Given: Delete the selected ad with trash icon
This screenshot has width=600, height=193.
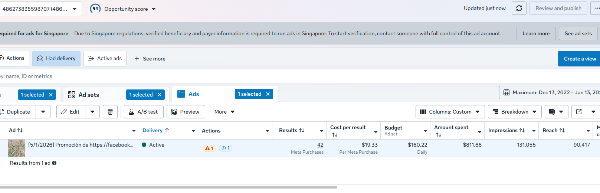Looking at the screenshot, I should [110, 112].
